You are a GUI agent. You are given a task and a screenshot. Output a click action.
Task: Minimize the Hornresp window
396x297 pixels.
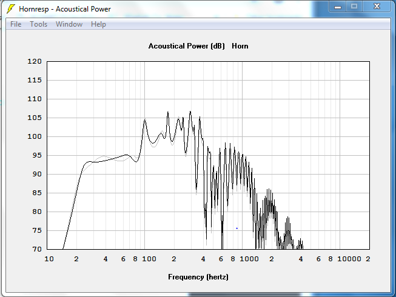338,6
